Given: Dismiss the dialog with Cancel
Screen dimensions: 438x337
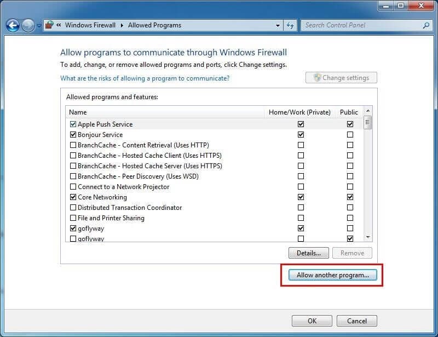Looking at the screenshot, I should coord(357,321).
